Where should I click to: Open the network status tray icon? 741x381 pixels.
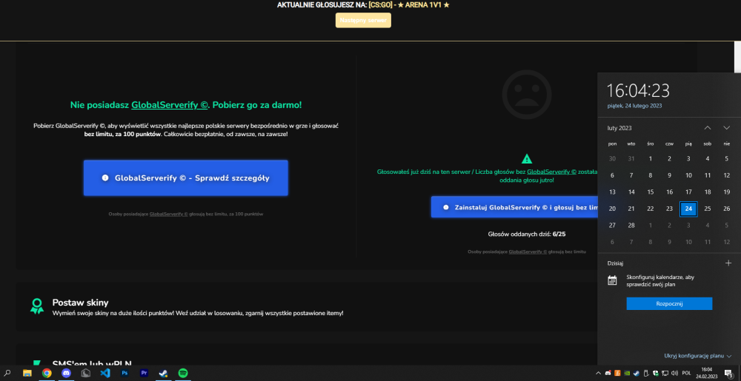[x=666, y=373]
